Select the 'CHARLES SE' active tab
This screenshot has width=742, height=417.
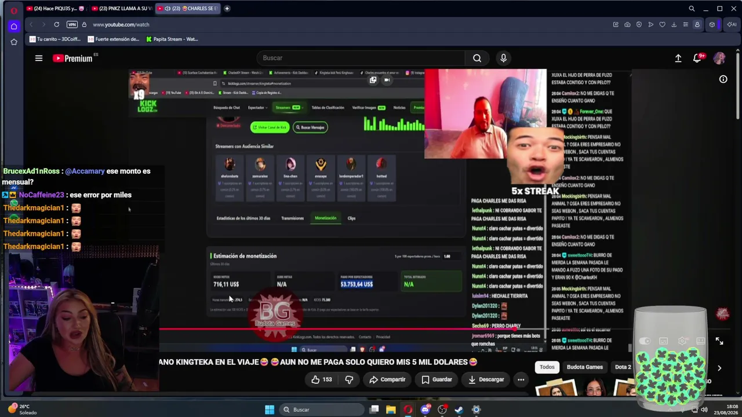(x=188, y=9)
